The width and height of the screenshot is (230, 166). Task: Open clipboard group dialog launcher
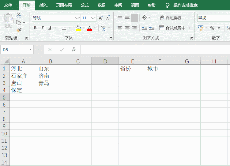27,39
